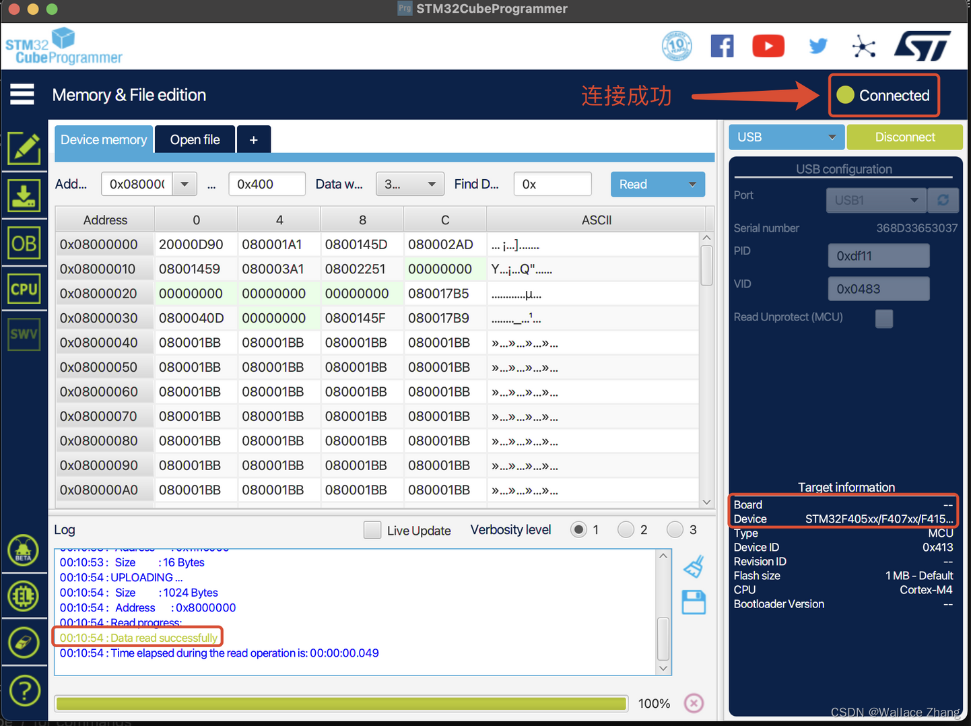
Task: Refresh the USB port list
Action: pos(943,200)
